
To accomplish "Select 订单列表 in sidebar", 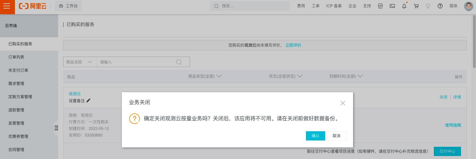I will [29, 57].
